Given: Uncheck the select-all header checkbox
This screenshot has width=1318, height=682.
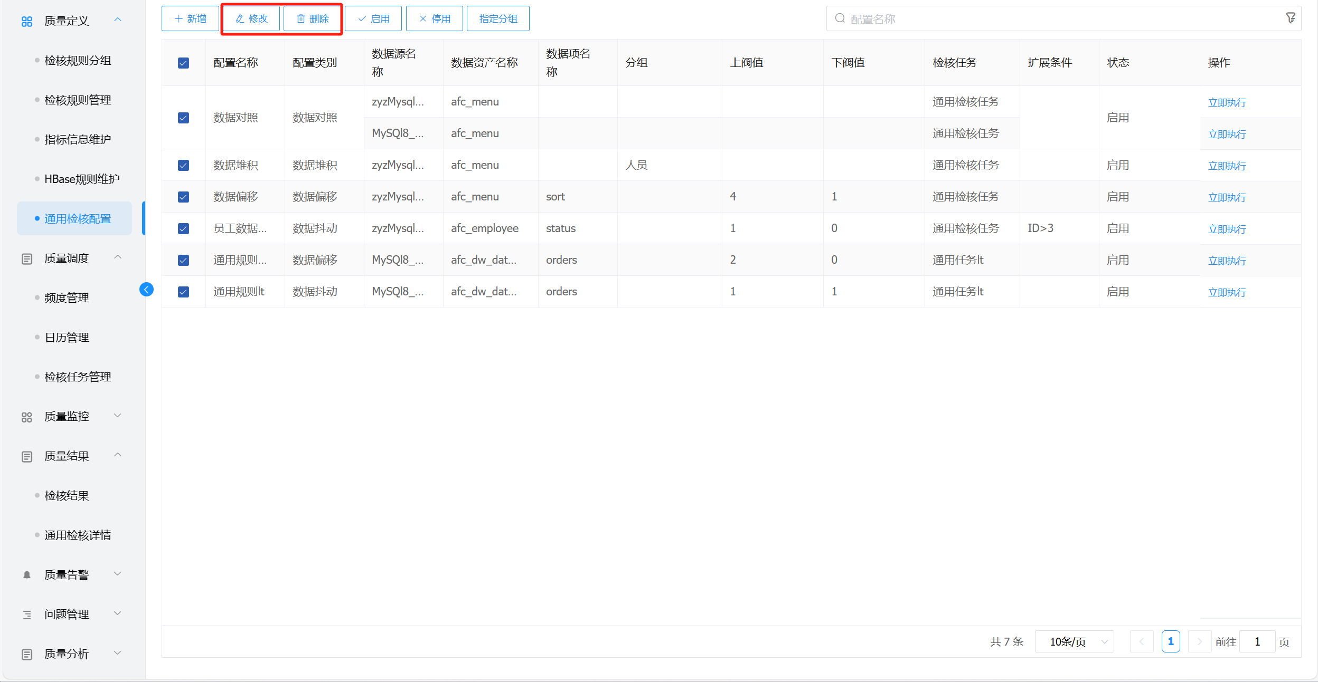Looking at the screenshot, I should click(183, 63).
